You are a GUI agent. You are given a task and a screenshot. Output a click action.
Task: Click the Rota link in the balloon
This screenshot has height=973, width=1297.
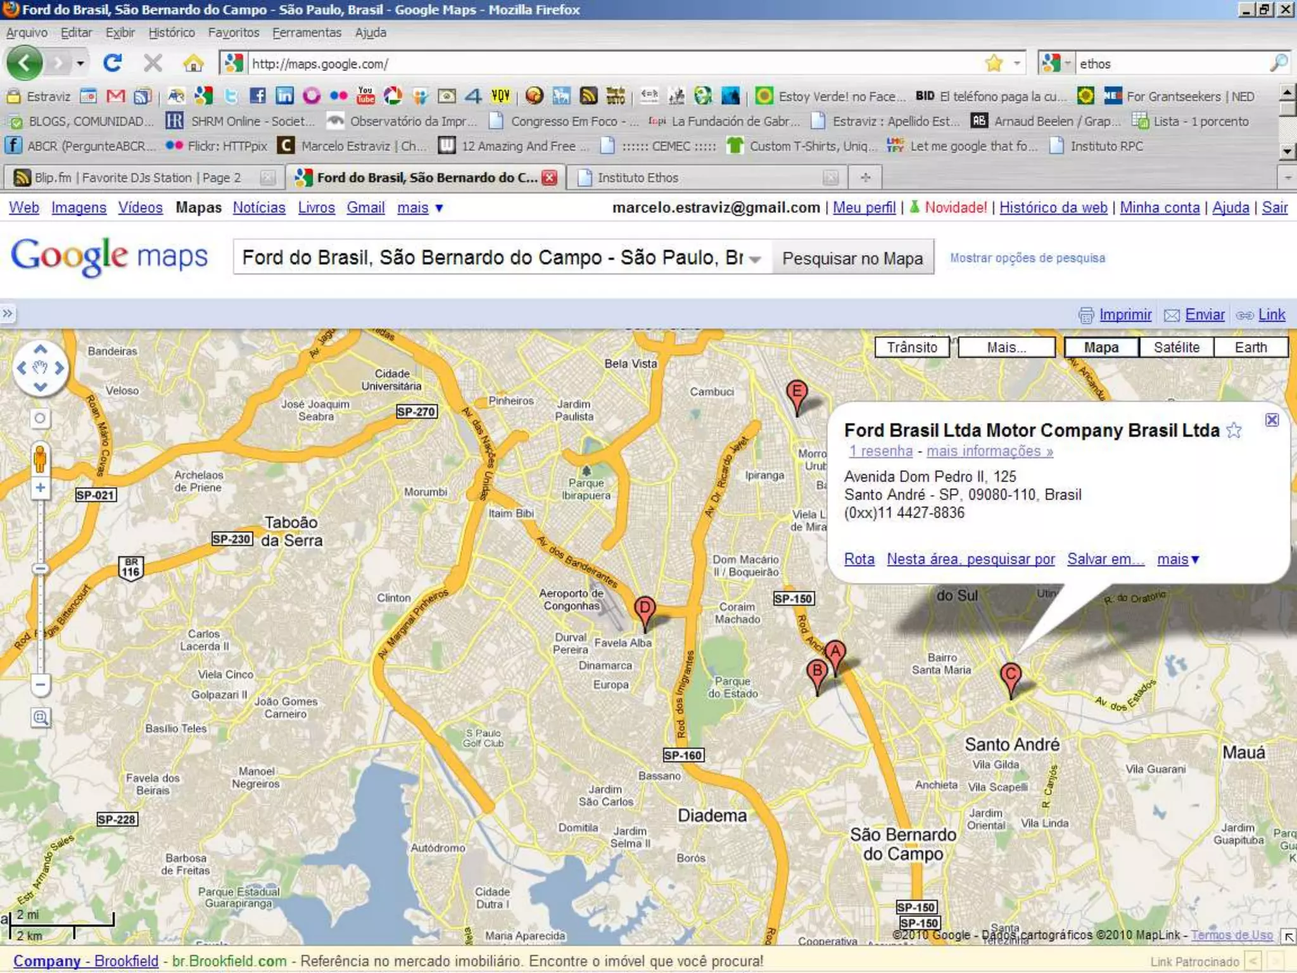(859, 559)
